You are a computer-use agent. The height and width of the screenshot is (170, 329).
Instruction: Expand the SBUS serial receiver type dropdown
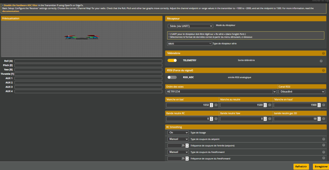coord(190,43)
